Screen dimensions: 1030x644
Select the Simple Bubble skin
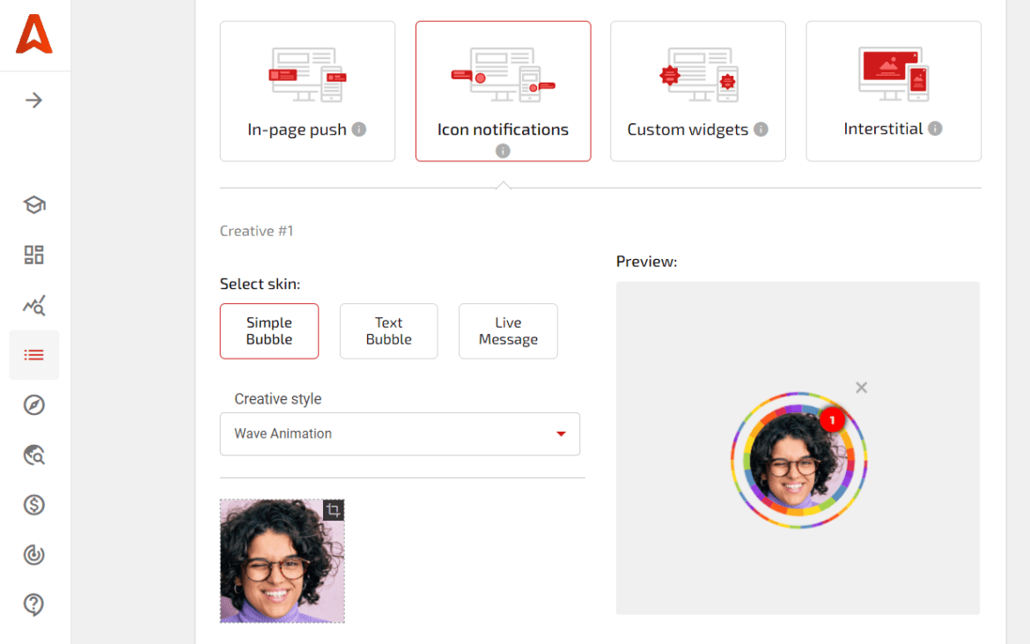(269, 331)
